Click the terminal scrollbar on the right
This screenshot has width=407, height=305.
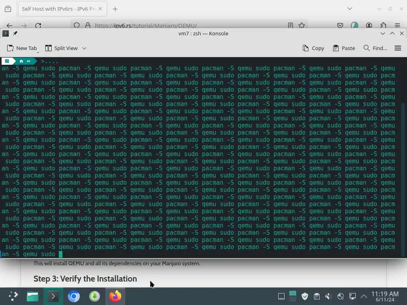click(x=403, y=179)
